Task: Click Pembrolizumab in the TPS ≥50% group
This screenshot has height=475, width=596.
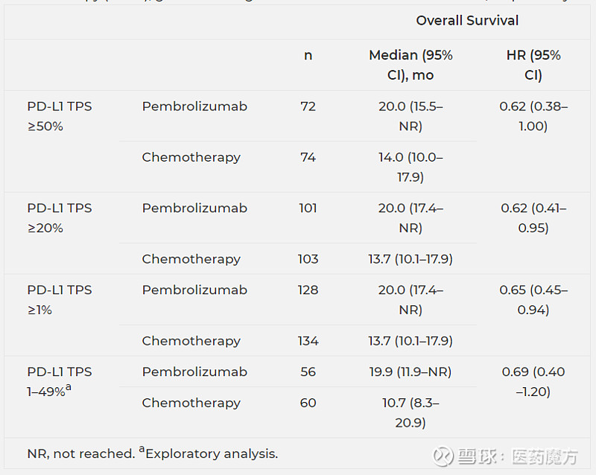Action: pyautogui.click(x=194, y=106)
